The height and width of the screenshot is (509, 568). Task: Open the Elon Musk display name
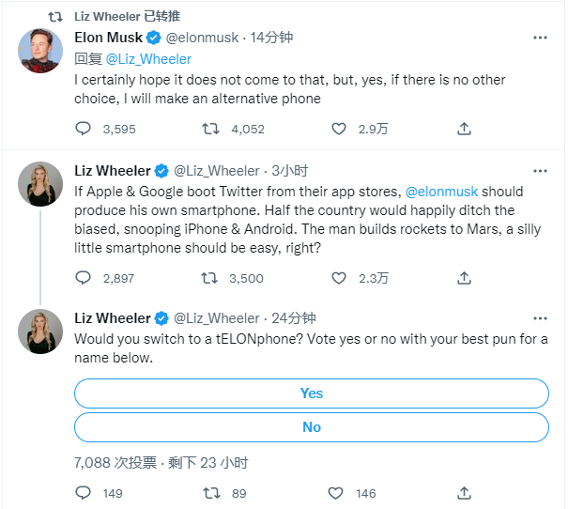point(108,38)
